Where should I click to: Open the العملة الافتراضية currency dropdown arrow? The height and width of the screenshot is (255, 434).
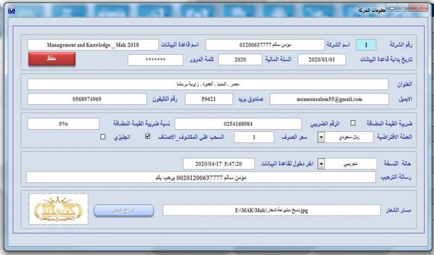tap(321, 137)
